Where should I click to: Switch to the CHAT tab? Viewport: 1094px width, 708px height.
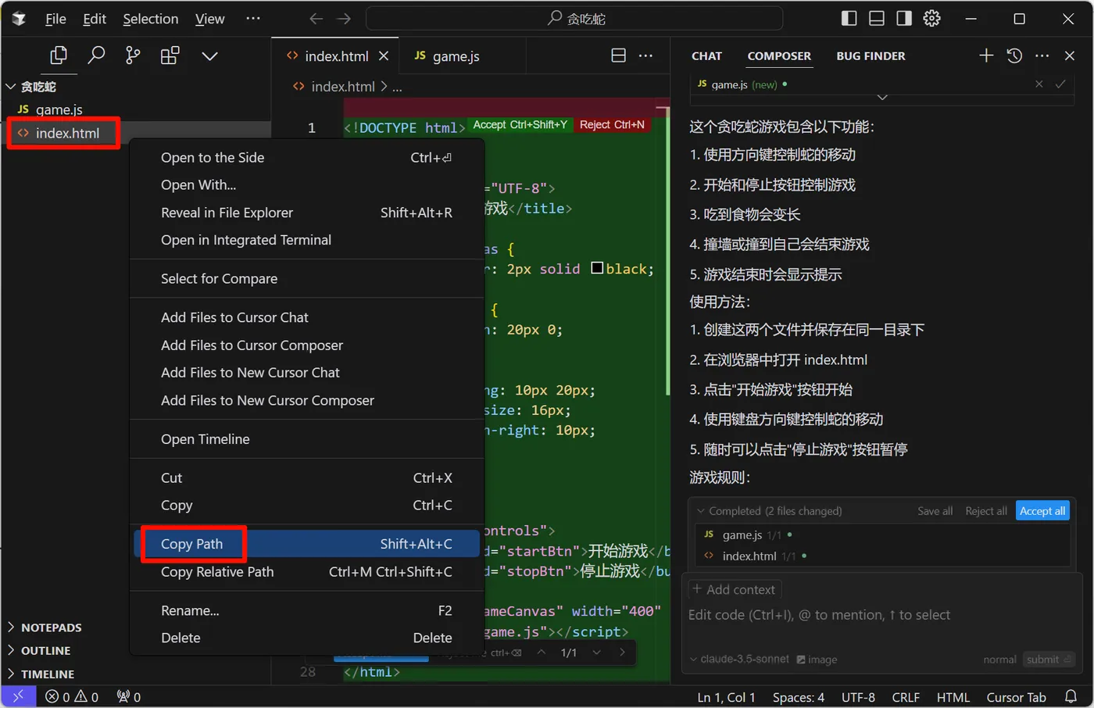tap(706, 56)
